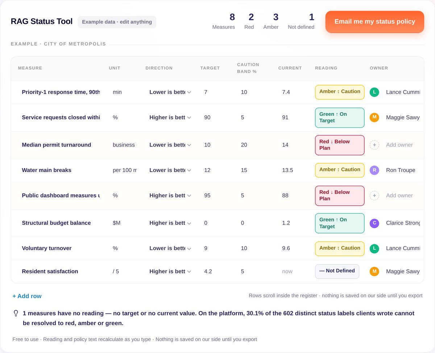Click Email me my status policy button
435x353 pixels.
(375, 22)
